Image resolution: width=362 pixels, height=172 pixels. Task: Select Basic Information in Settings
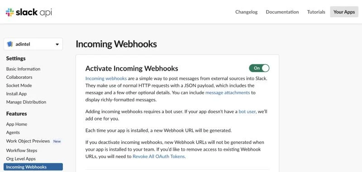point(23,69)
